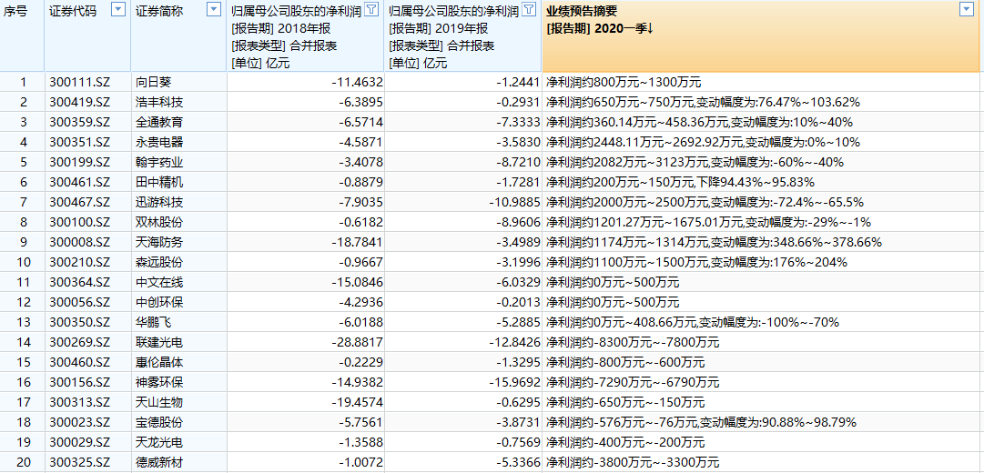Click row number 20
The image size is (984, 473).
(x=24, y=463)
